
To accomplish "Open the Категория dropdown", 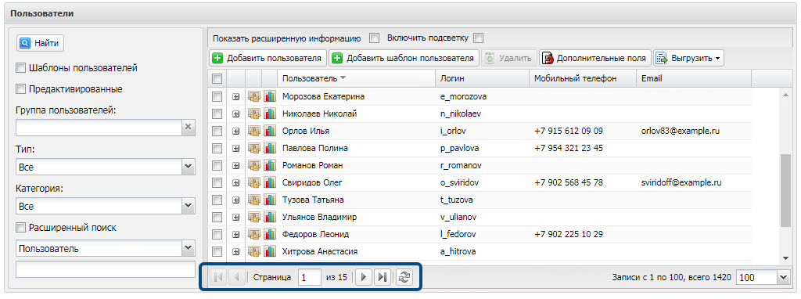I will (189, 207).
